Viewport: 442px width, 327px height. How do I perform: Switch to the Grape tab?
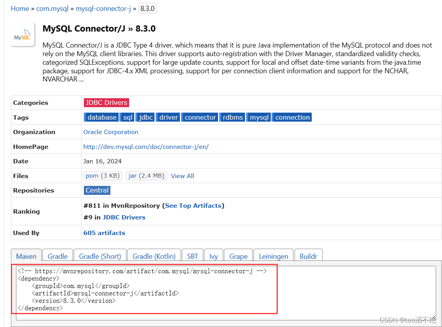pos(238,256)
